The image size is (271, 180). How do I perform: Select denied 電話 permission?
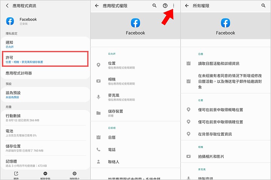pyautogui.click(x=135, y=150)
